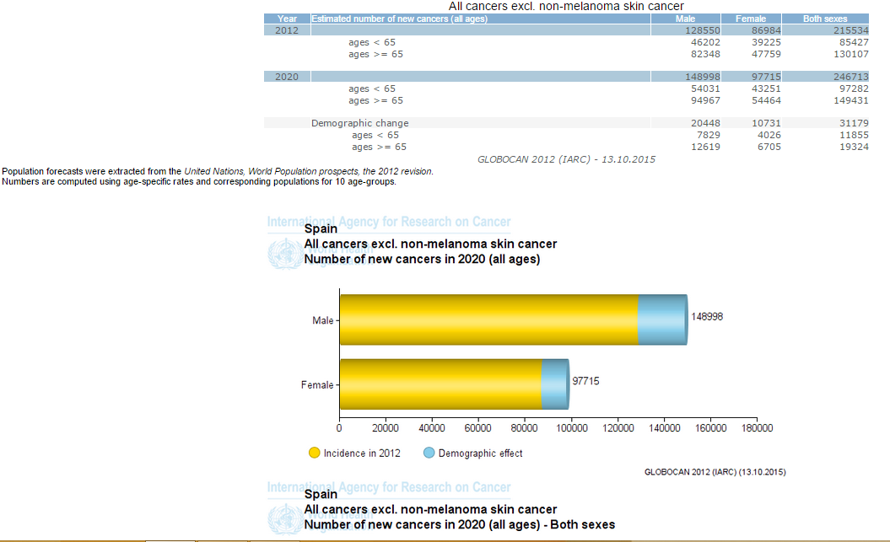890x542 pixels.
Task: Select the blue segment of the Male bar
Action: pyautogui.click(x=662, y=319)
